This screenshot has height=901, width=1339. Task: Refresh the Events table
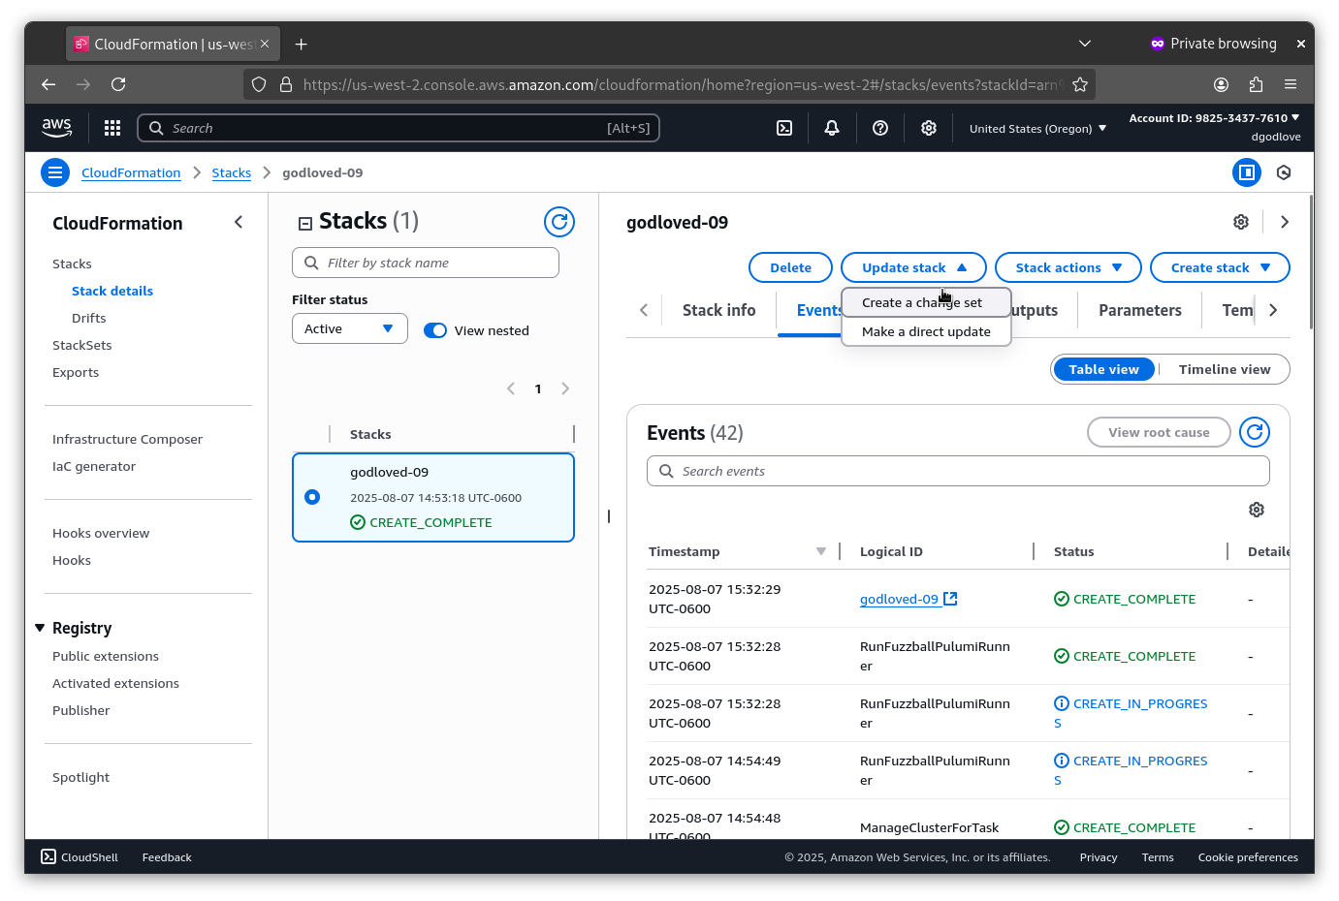click(1255, 432)
